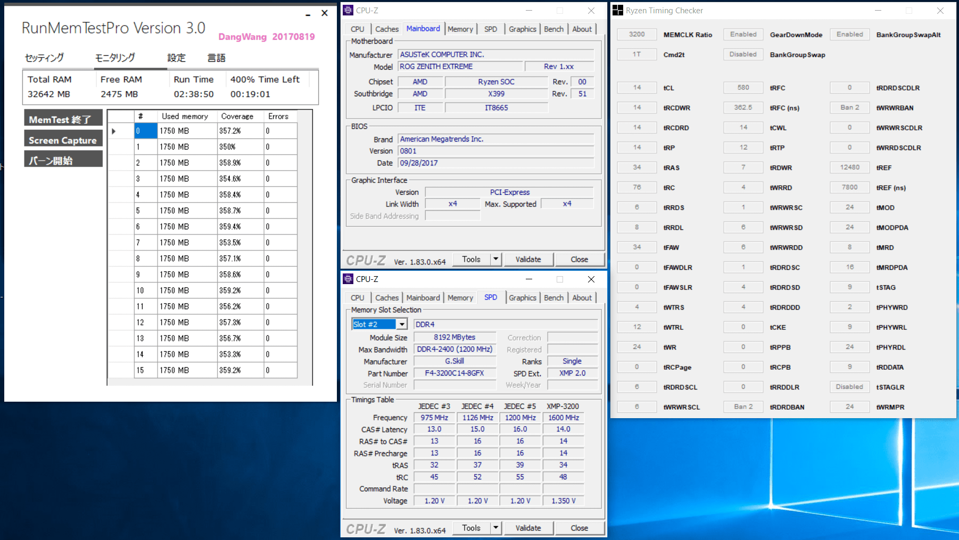The width and height of the screenshot is (959, 540).
Task: Click the MEMCLK Ratio 3200 field
Action: pyautogui.click(x=636, y=35)
